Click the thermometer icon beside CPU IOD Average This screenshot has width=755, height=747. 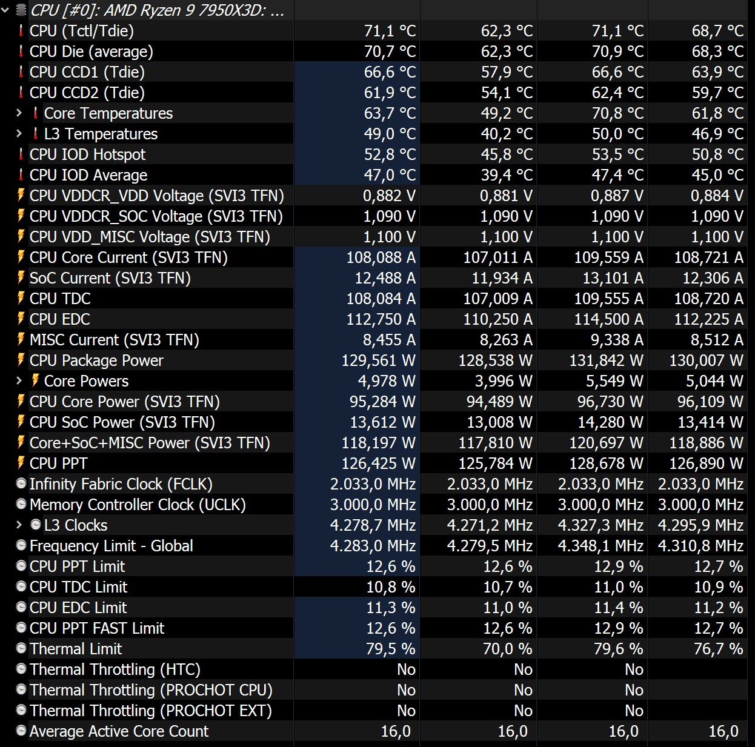pyautogui.click(x=21, y=174)
